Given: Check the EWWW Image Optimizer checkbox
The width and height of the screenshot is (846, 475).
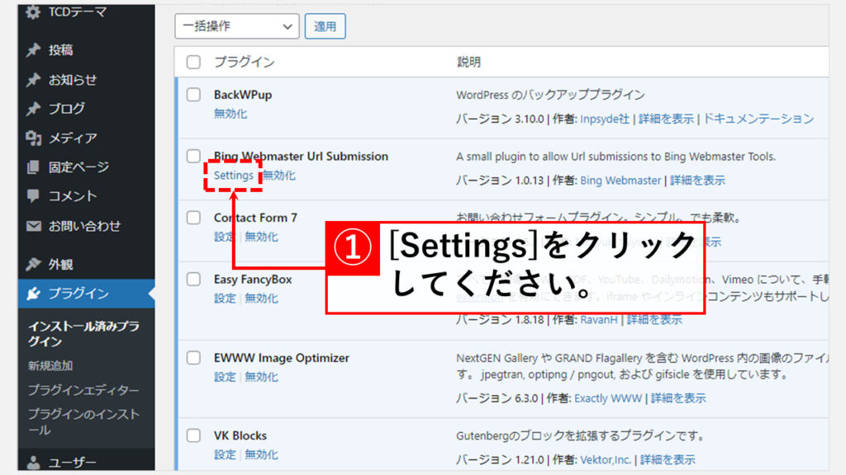Looking at the screenshot, I should 193,358.
